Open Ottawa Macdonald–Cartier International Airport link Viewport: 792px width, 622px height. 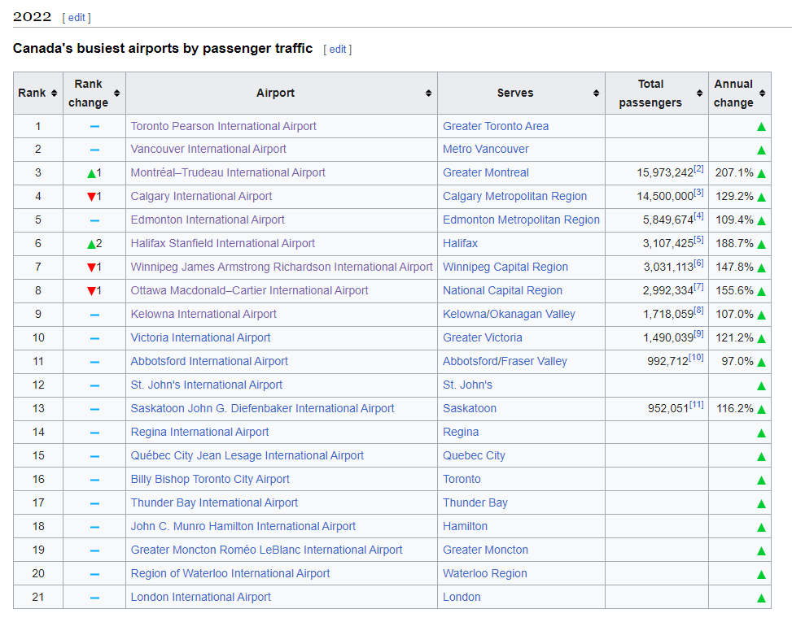[x=250, y=290]
